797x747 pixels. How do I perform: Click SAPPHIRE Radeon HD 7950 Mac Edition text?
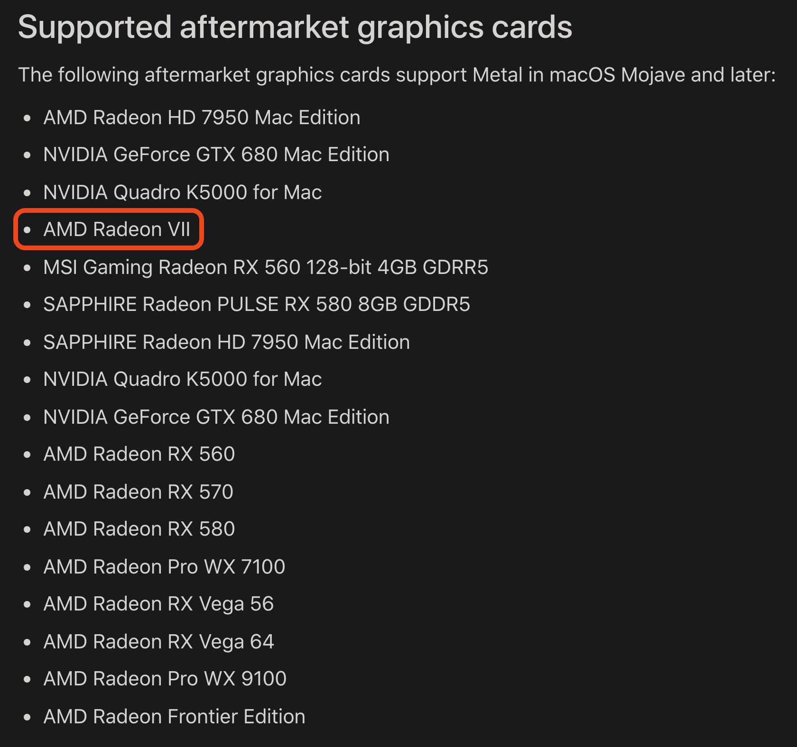point(227,342)
